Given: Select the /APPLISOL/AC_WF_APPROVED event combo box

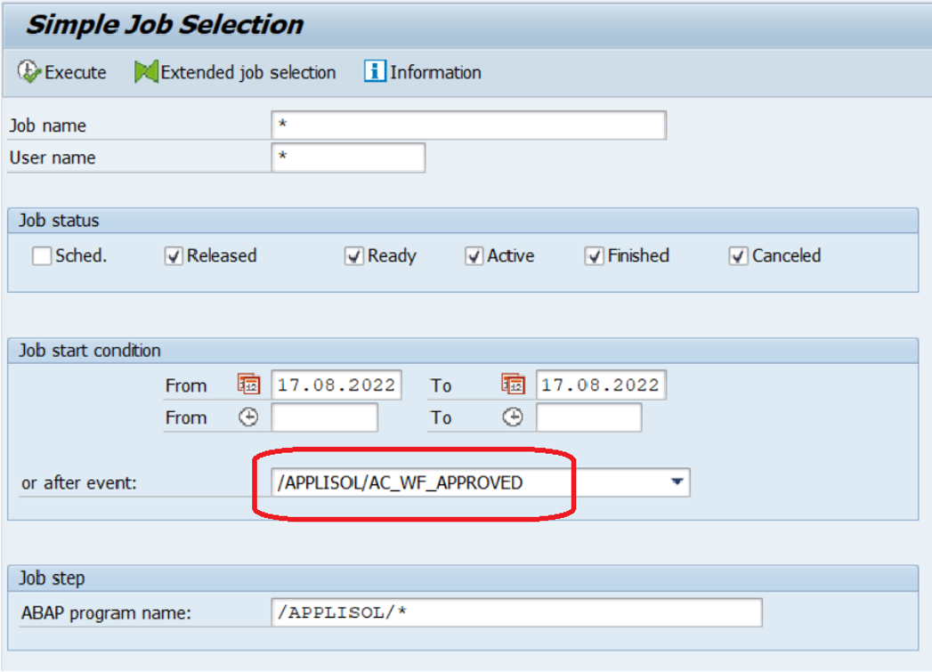Looking at the screenshot, I should tap(481, 482).
